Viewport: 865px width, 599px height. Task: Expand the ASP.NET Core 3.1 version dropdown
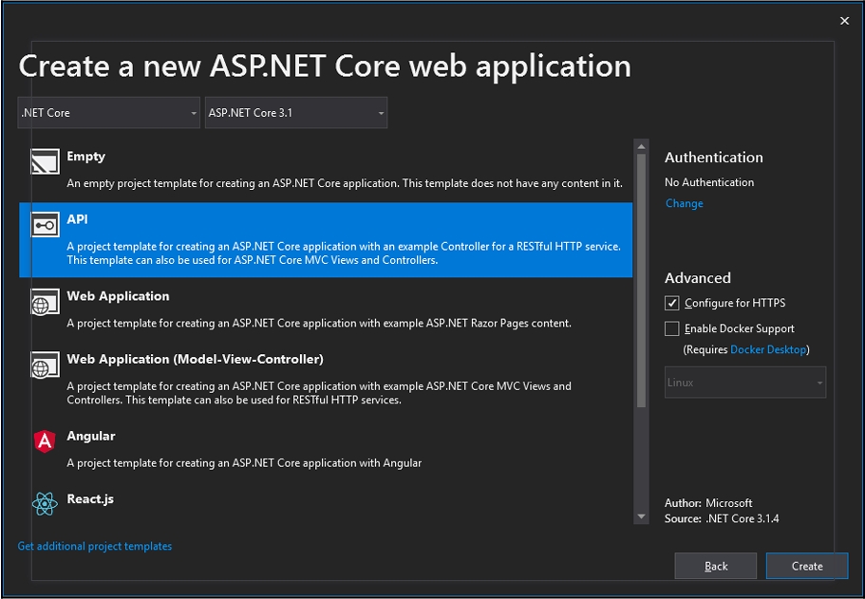click(x=296, y=113)
